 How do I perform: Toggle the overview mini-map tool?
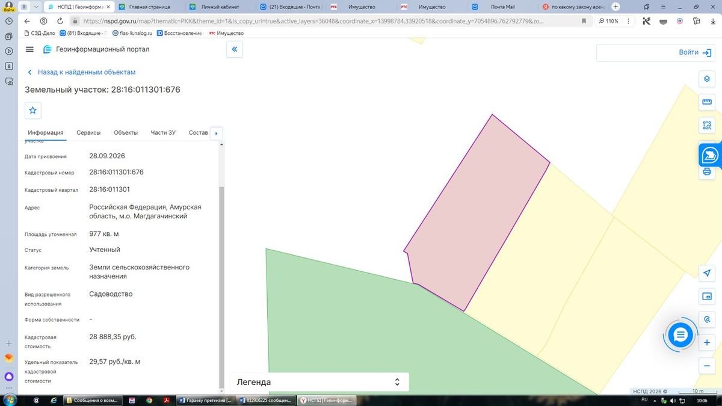tap(707, 297)
